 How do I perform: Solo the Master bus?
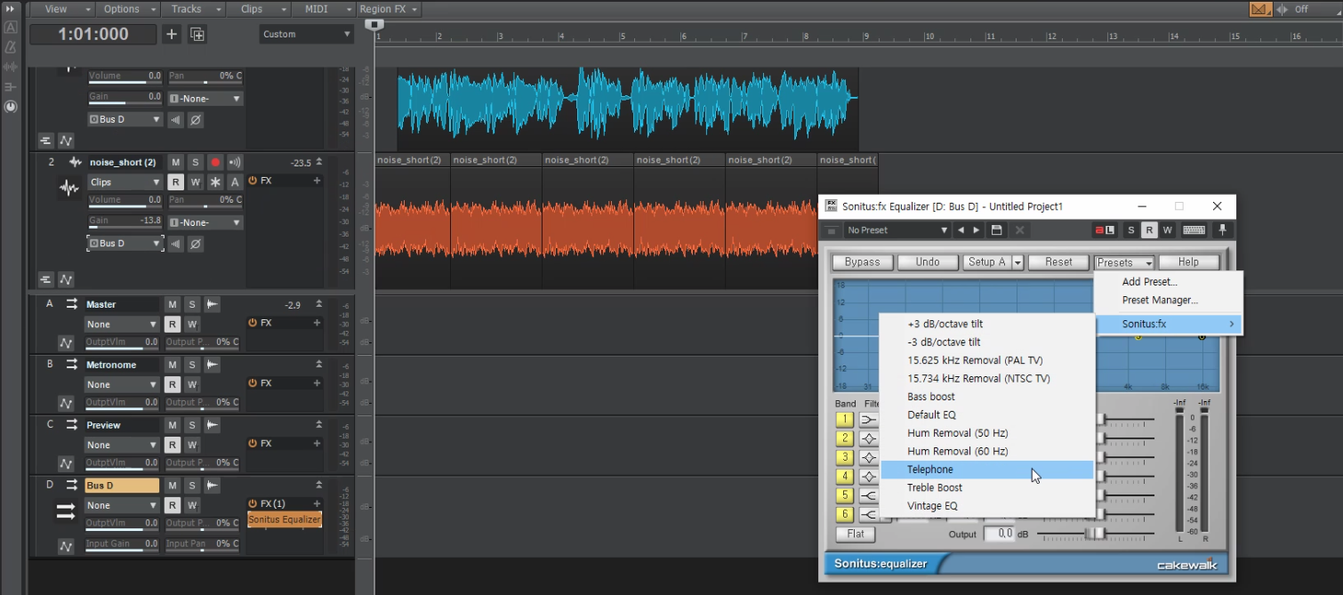pyautogui.click(x=192, y=304)
